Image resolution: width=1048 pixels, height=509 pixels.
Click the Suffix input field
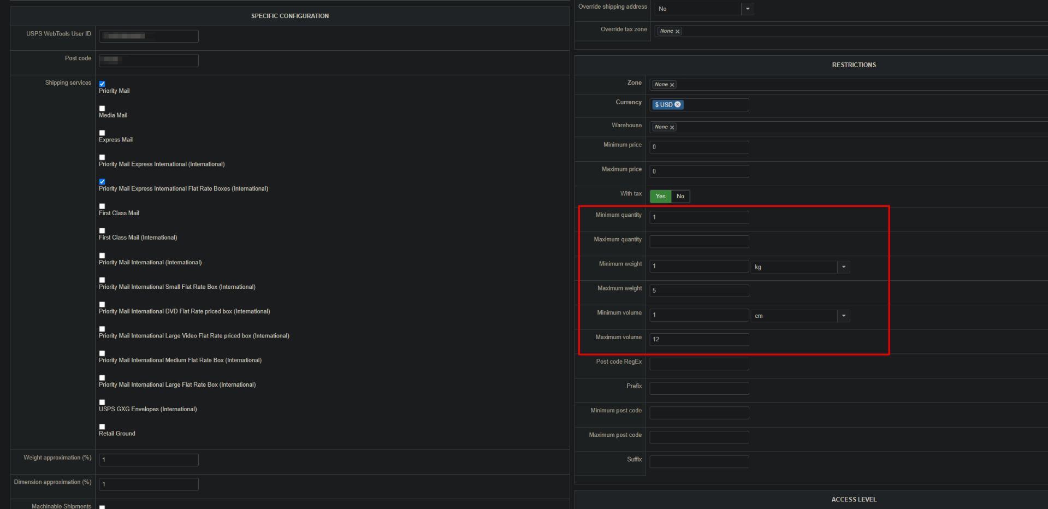point(699,462)
